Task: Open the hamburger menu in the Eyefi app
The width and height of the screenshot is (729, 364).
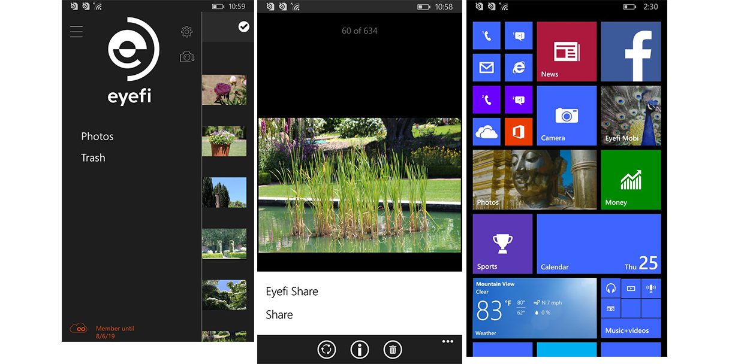Action: (x=76, y=32)
